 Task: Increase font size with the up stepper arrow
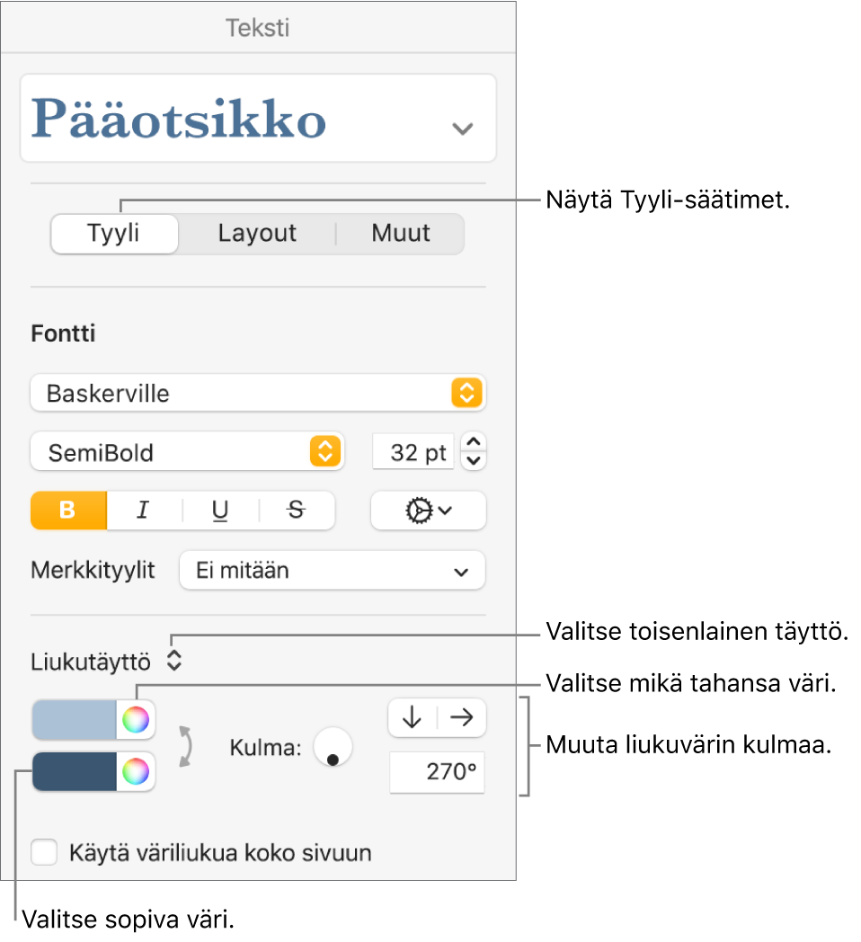[474, 442]
